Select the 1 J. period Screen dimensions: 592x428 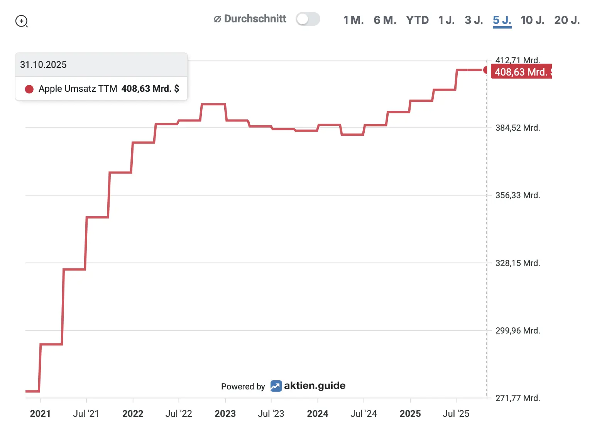pyautogui.click(x=446, y=20)
